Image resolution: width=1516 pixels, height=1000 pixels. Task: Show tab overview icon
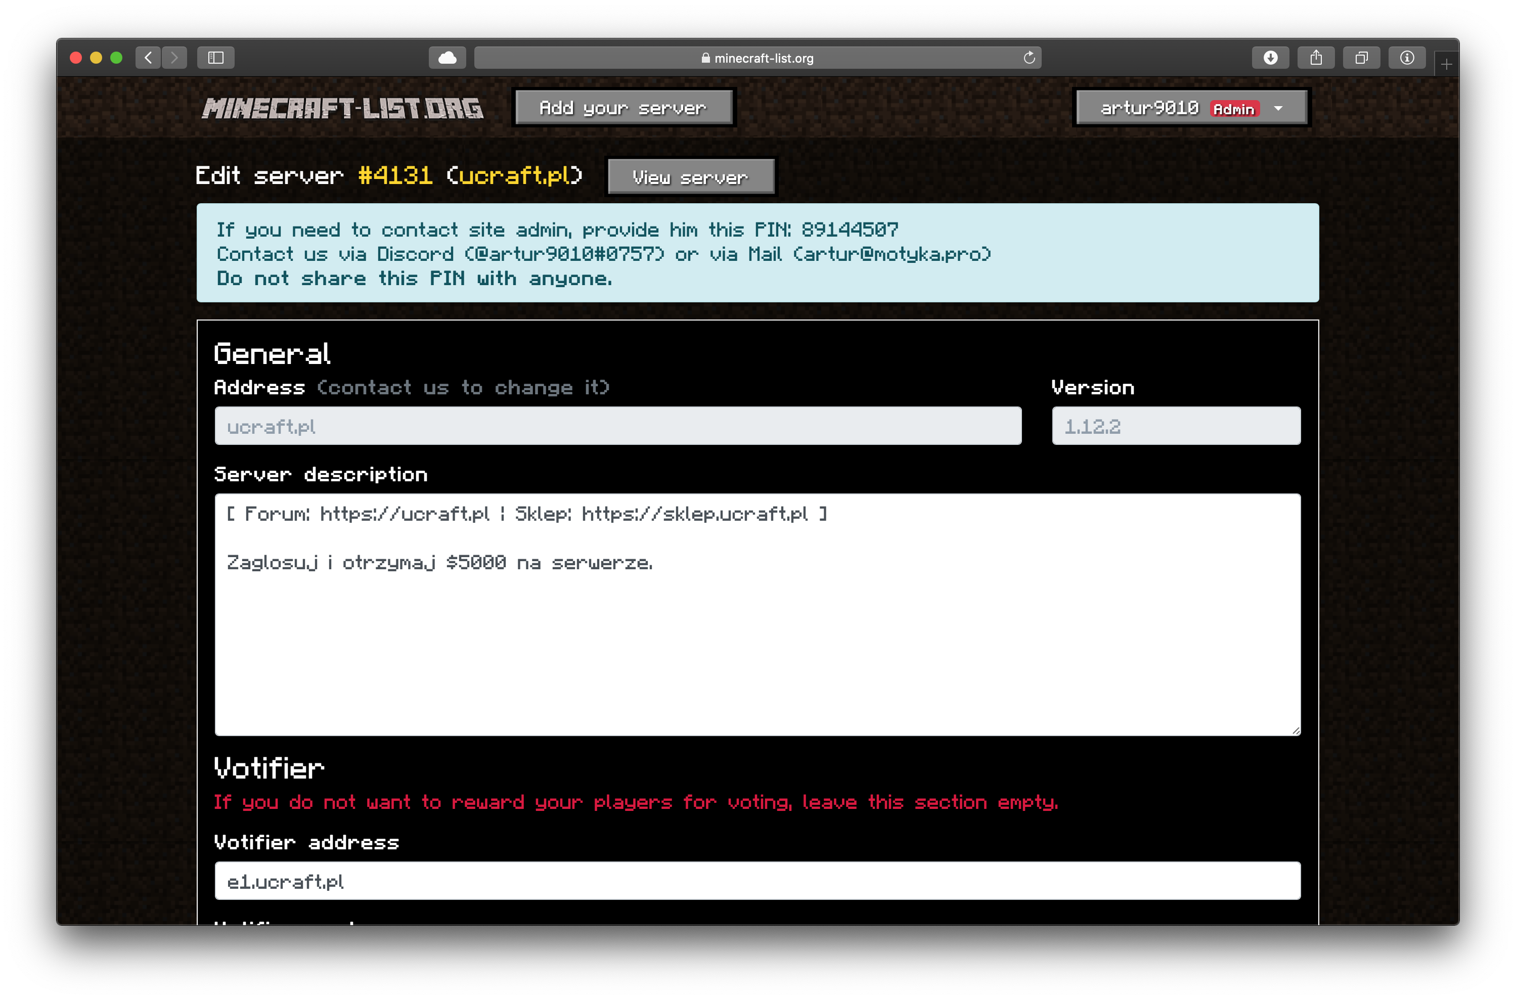point(1361,58)
